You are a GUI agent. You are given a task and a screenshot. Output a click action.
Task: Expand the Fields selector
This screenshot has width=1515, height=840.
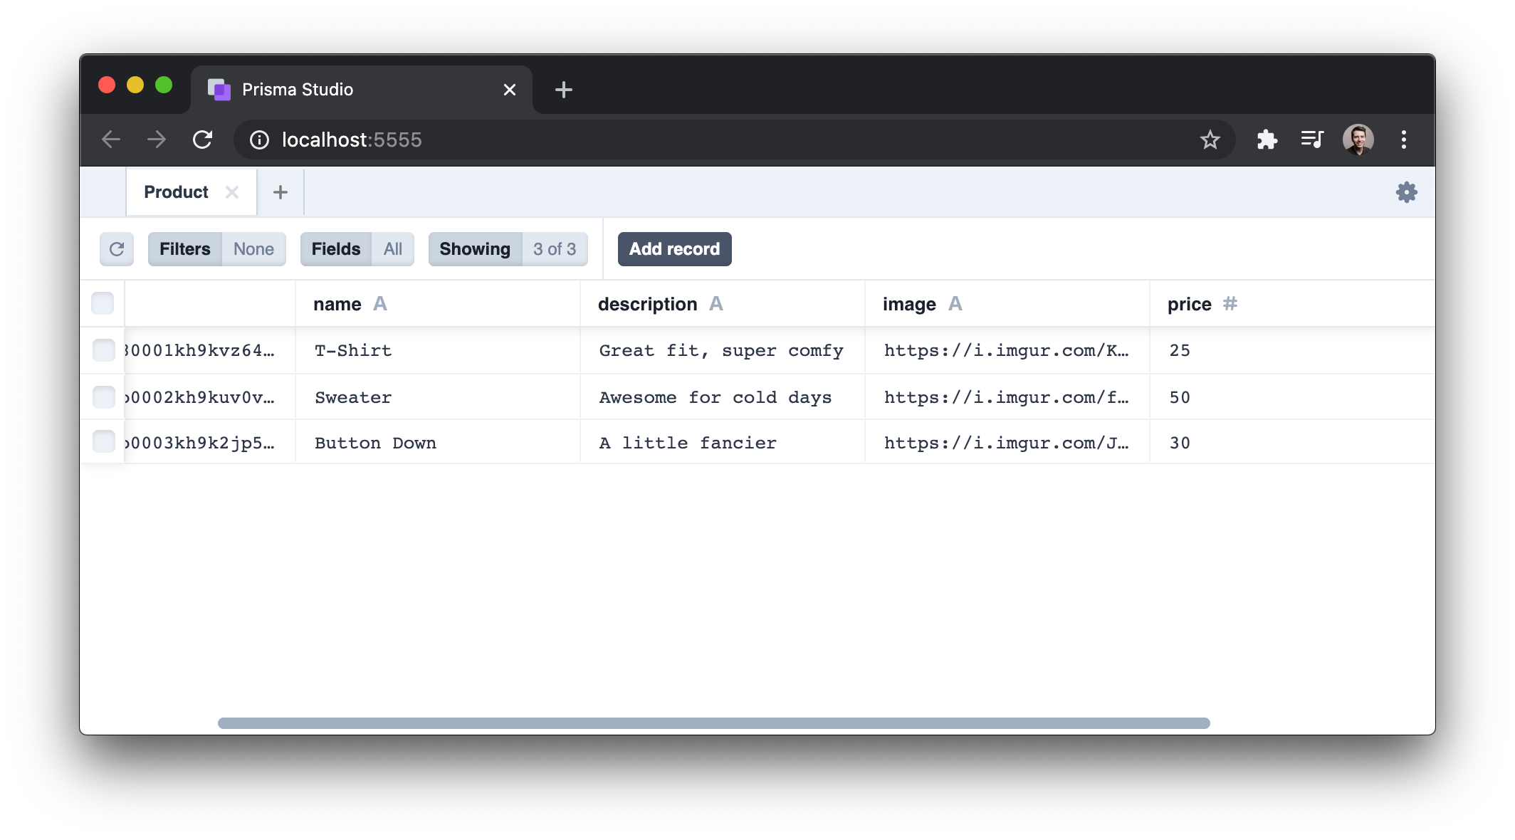(357, 249)
